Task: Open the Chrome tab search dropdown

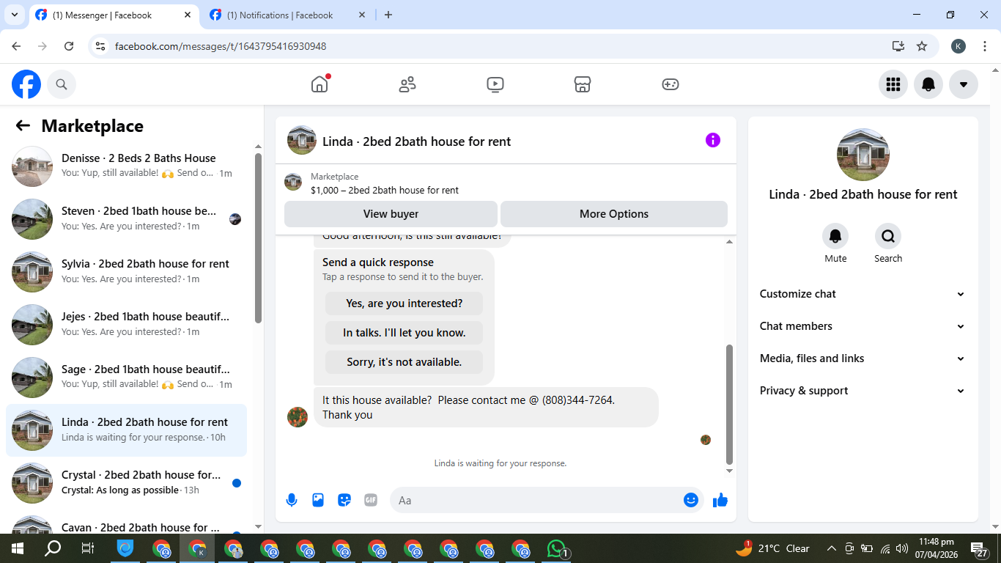Action: click(14, 15)
